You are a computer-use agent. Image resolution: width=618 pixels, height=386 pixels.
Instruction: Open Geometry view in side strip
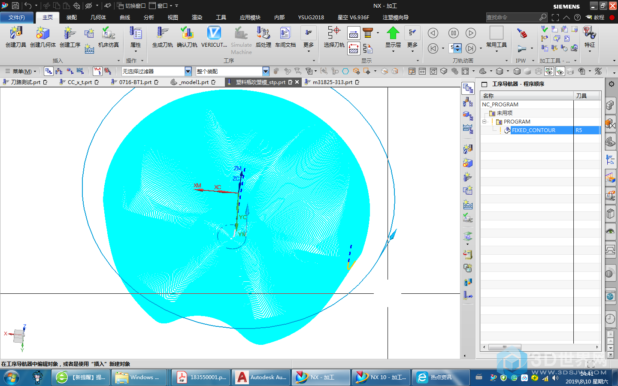coord(468,116)
